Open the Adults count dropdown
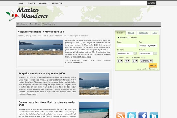177x118 pixels. point(120,61)
